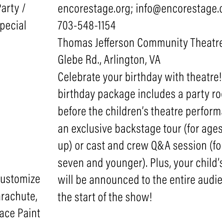222x222 pixels.
Task: Click the line beginning 'birthday package includes'
Action: click(x=140, y=95)
